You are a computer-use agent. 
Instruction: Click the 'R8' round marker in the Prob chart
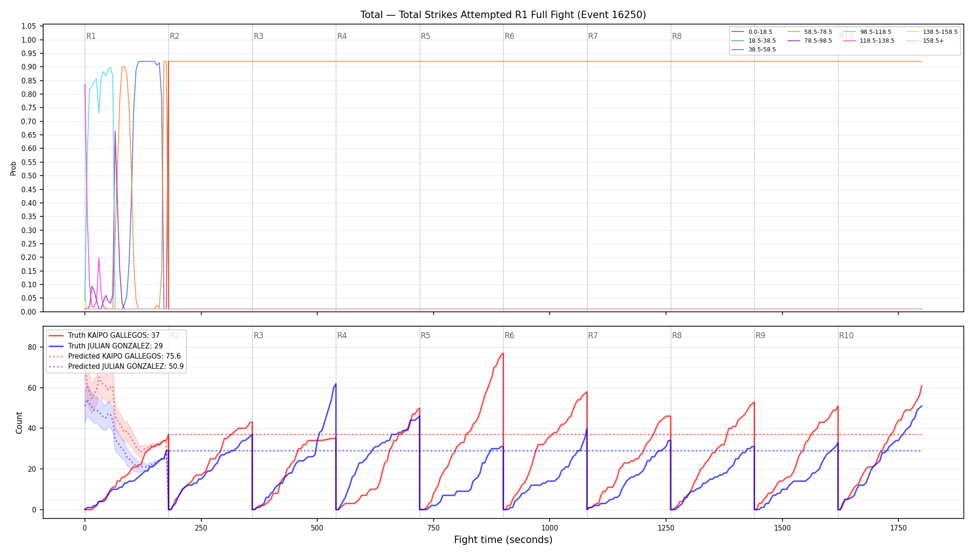point(677,36)
